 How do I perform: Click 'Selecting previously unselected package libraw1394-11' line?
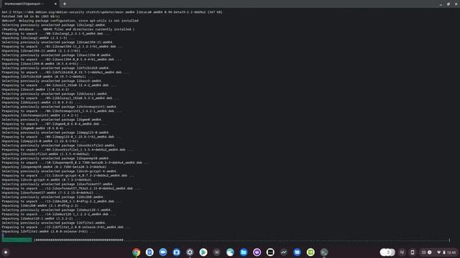[x=57, y=42]
